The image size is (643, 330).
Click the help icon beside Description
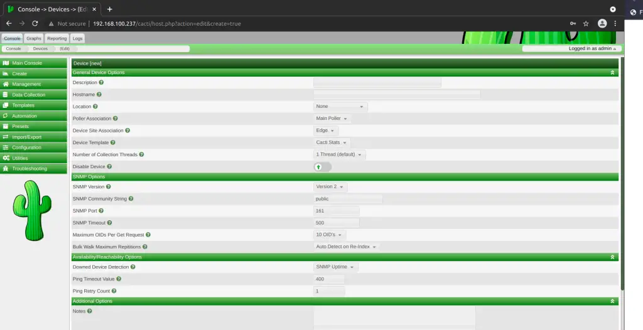coord(101,82)
